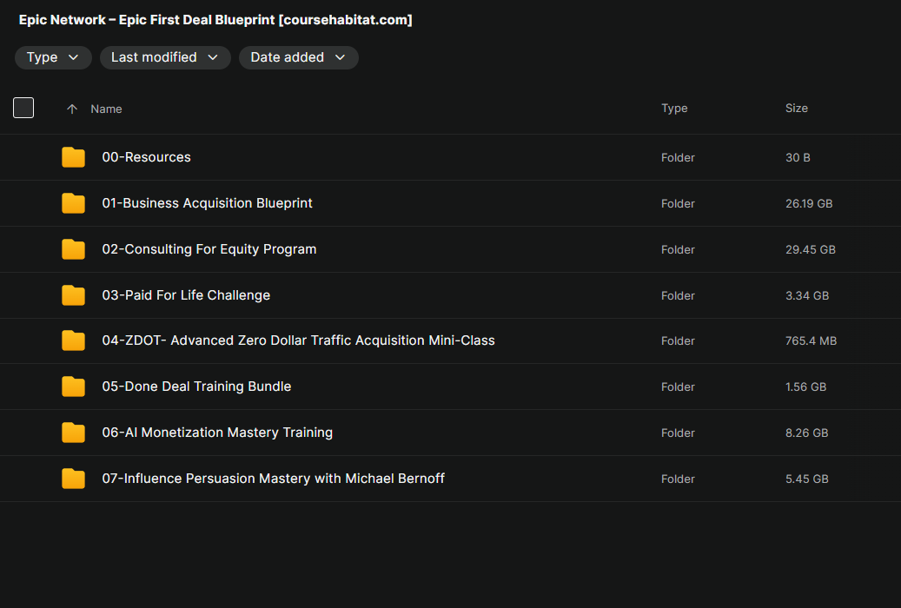Expand the Last modified filter dropdown
Image resolution: width=901 pixels, height=608 pixels.
(x=165, y=57)
